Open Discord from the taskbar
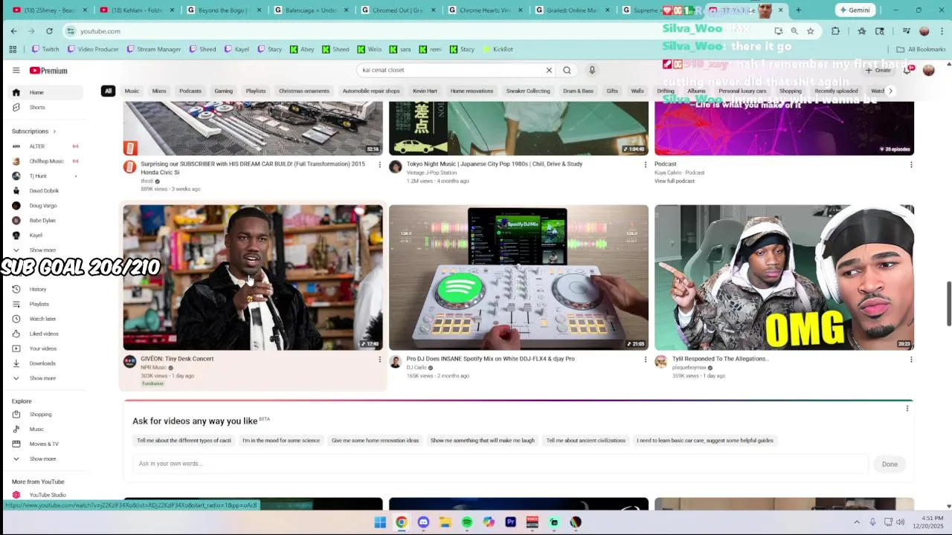This screenshot has height=535, width=952. pos(423,522)
